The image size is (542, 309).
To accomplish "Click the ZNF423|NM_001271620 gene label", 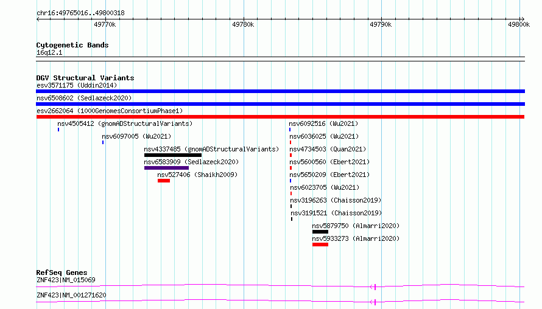I will pos(71,295).
